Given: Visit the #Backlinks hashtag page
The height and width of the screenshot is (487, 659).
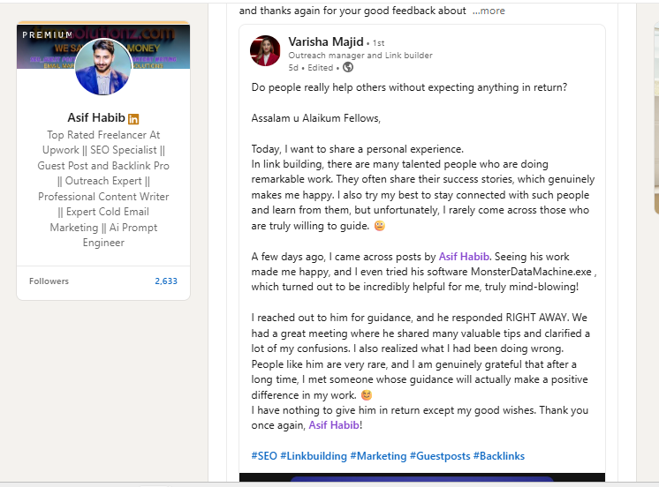Looking at the screenshot, I should click(499, 456).
